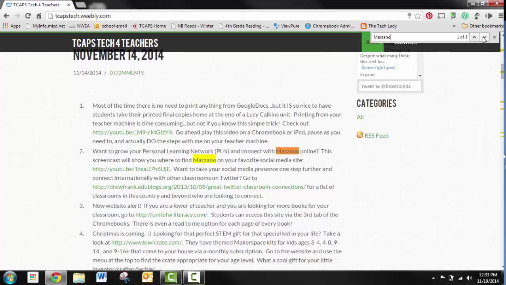Open the NWEA bookmark
The image size is (506, 285).
[x=79, y=26]
